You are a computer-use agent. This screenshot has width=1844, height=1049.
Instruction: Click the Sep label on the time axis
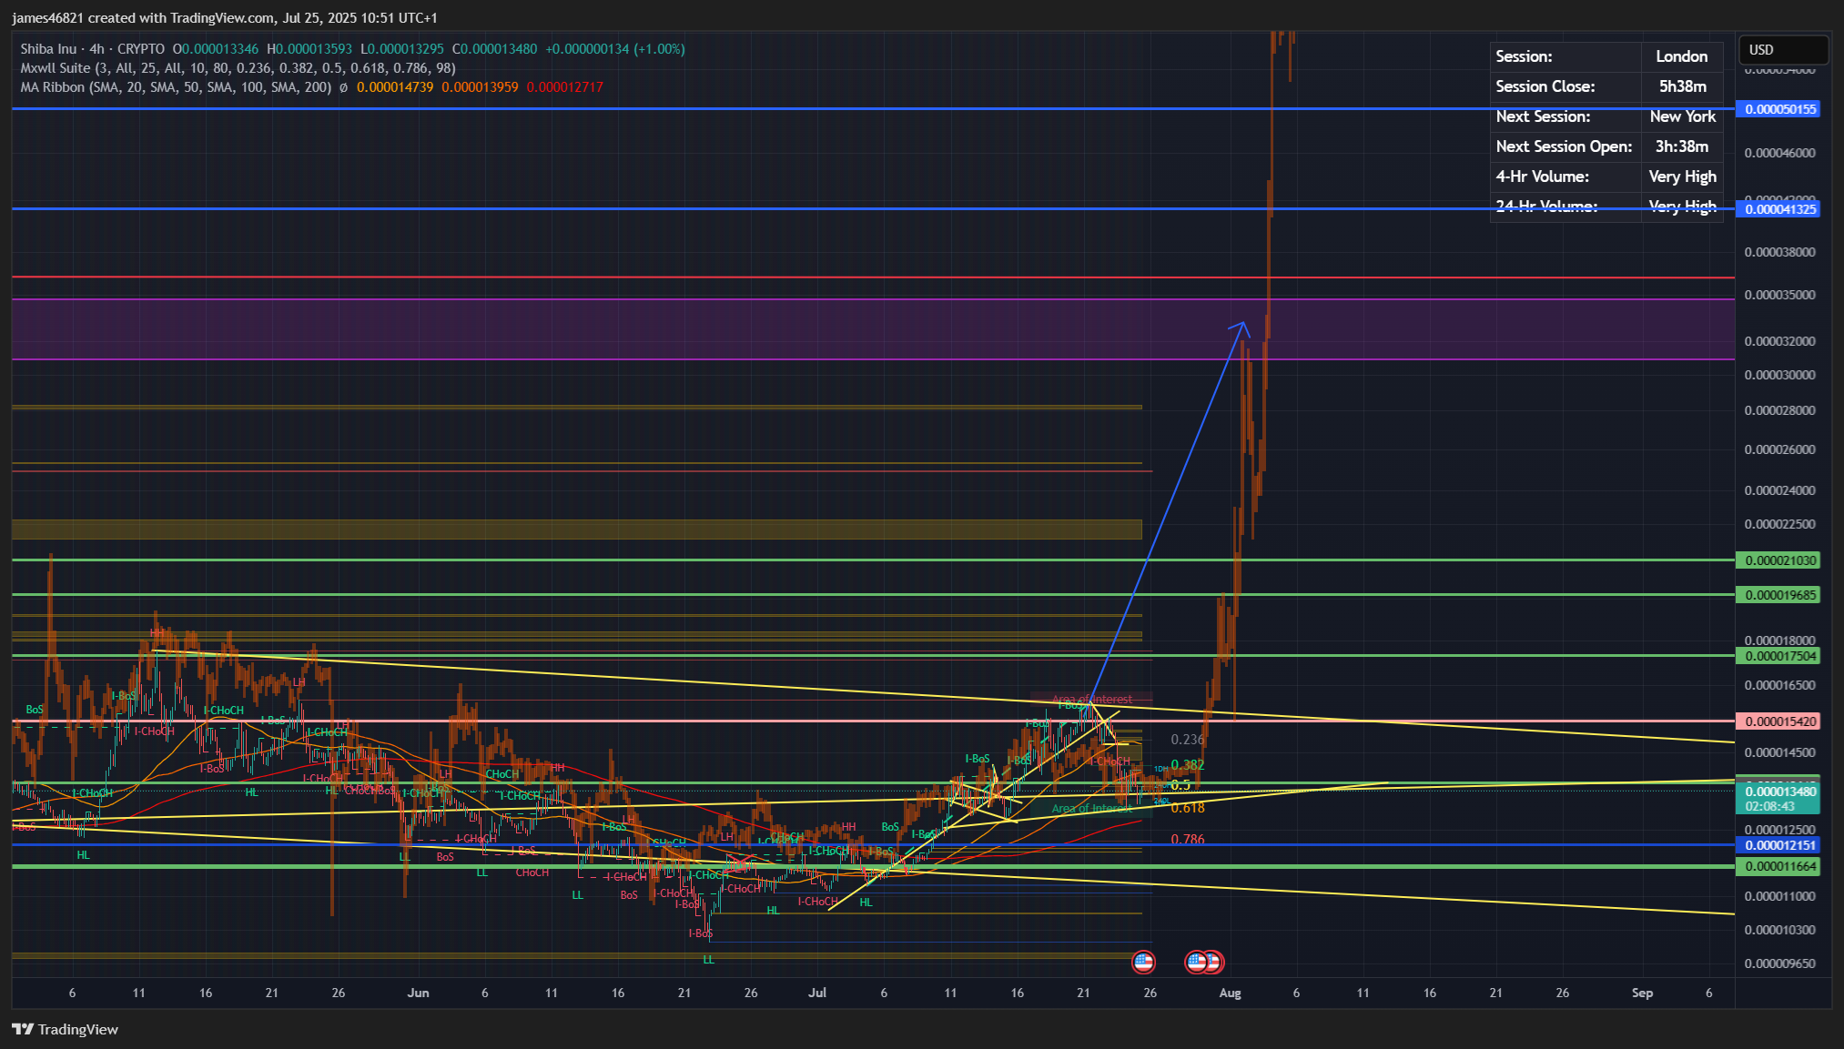click(x=1642, y=993)
